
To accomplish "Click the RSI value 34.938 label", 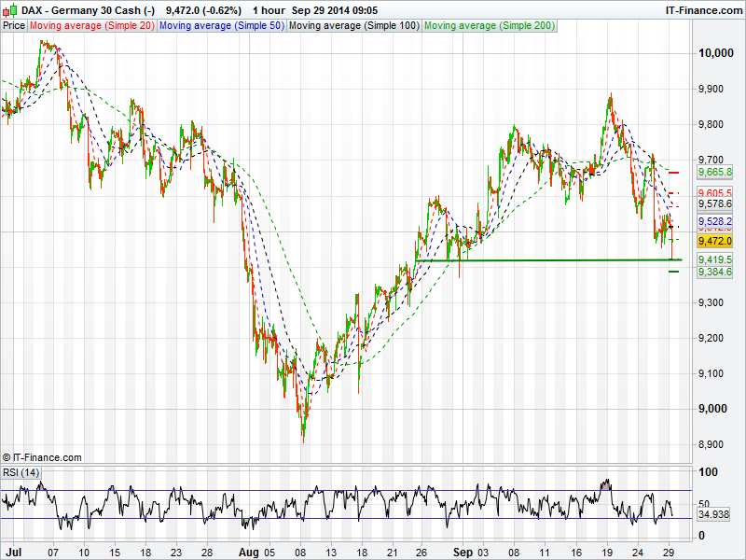I will (x=716, y=514).
